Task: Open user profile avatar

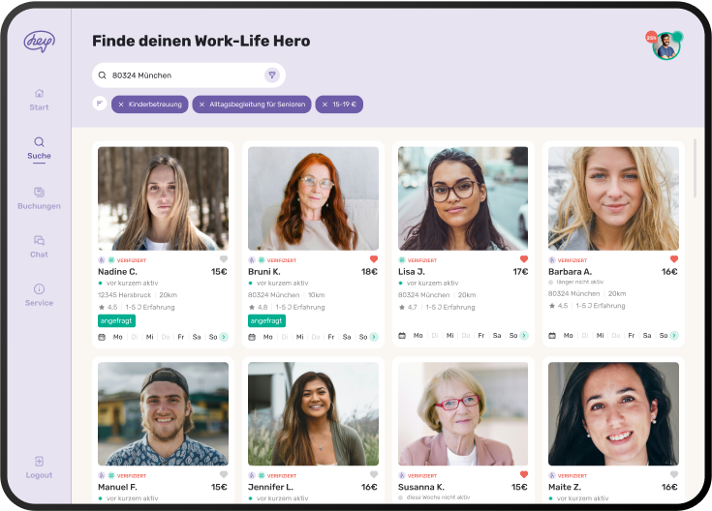Action: [666, 46]
